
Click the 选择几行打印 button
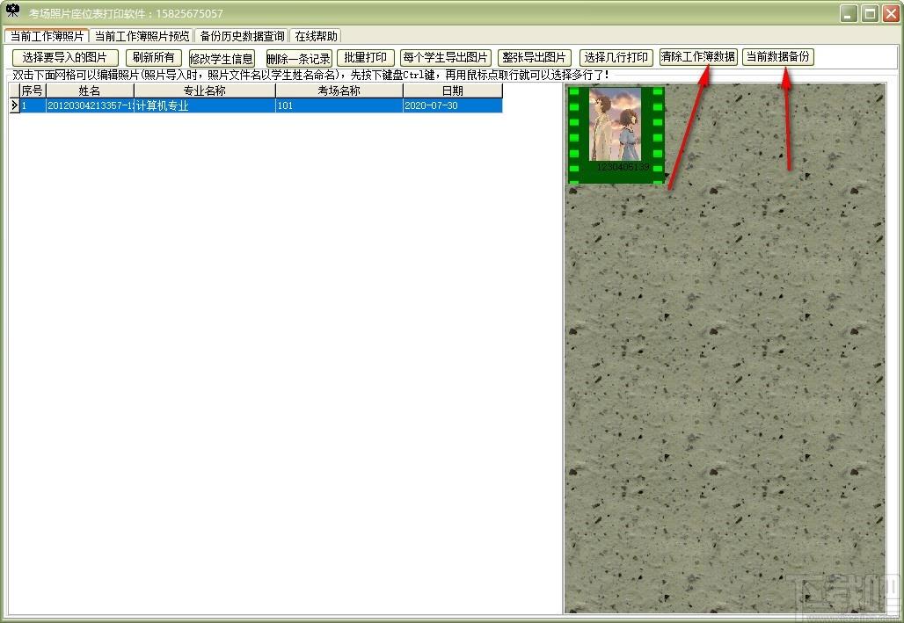(616, 58)
